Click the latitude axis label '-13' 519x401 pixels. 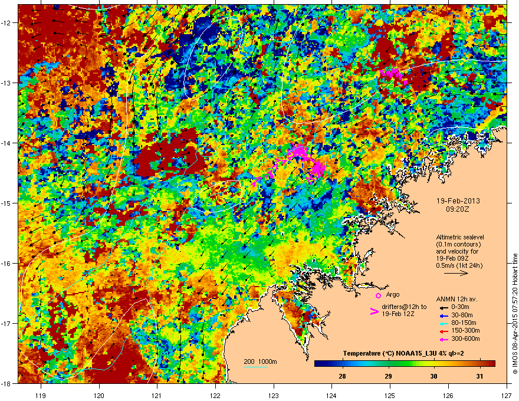6,83
